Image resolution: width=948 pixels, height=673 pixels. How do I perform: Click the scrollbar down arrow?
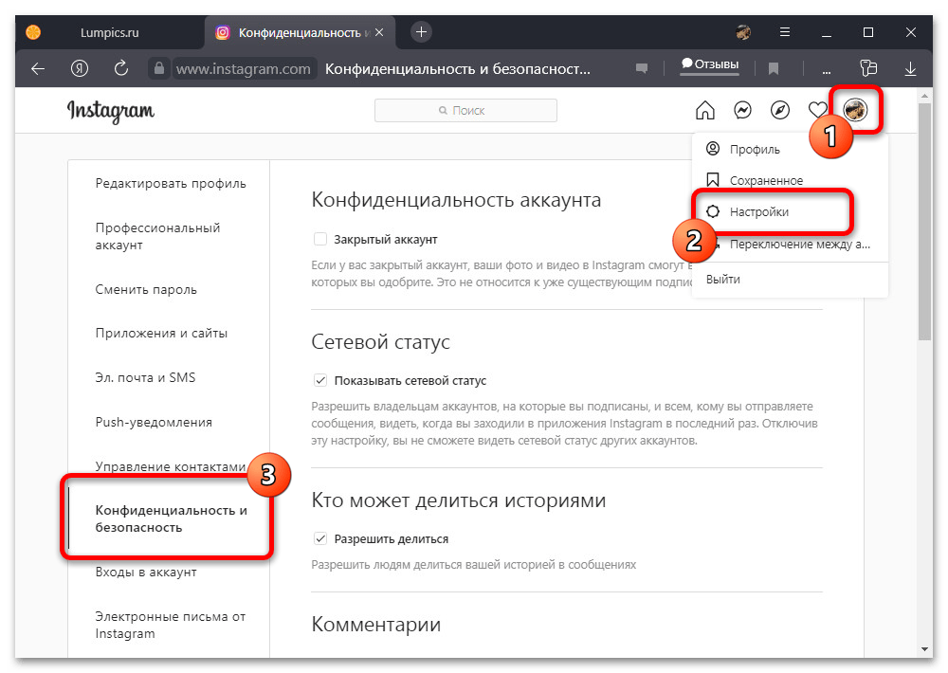(924, 649)
